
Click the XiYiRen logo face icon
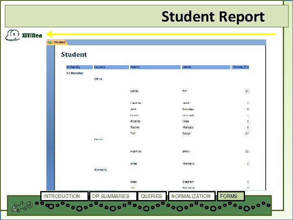coord(13,35)
